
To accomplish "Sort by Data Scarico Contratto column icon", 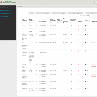I will 64,23.
